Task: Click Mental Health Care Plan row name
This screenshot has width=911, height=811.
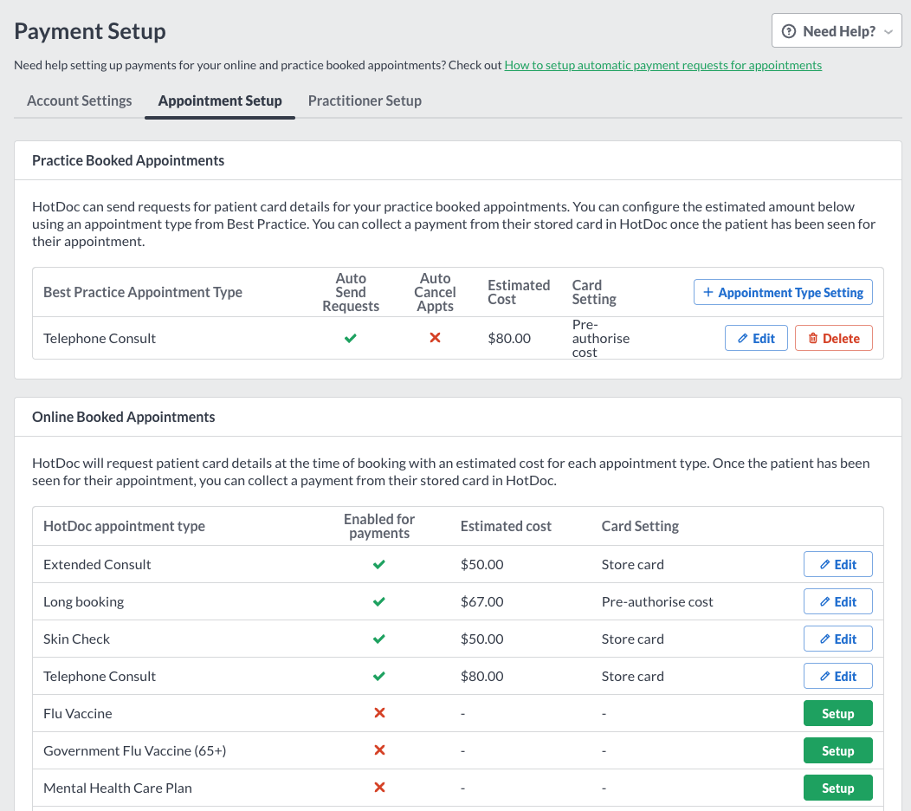Action: click(118, 788)
